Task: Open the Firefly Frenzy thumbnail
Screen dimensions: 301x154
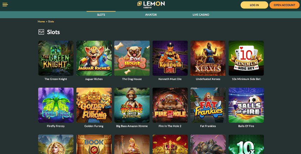Action: pos(56,105)
